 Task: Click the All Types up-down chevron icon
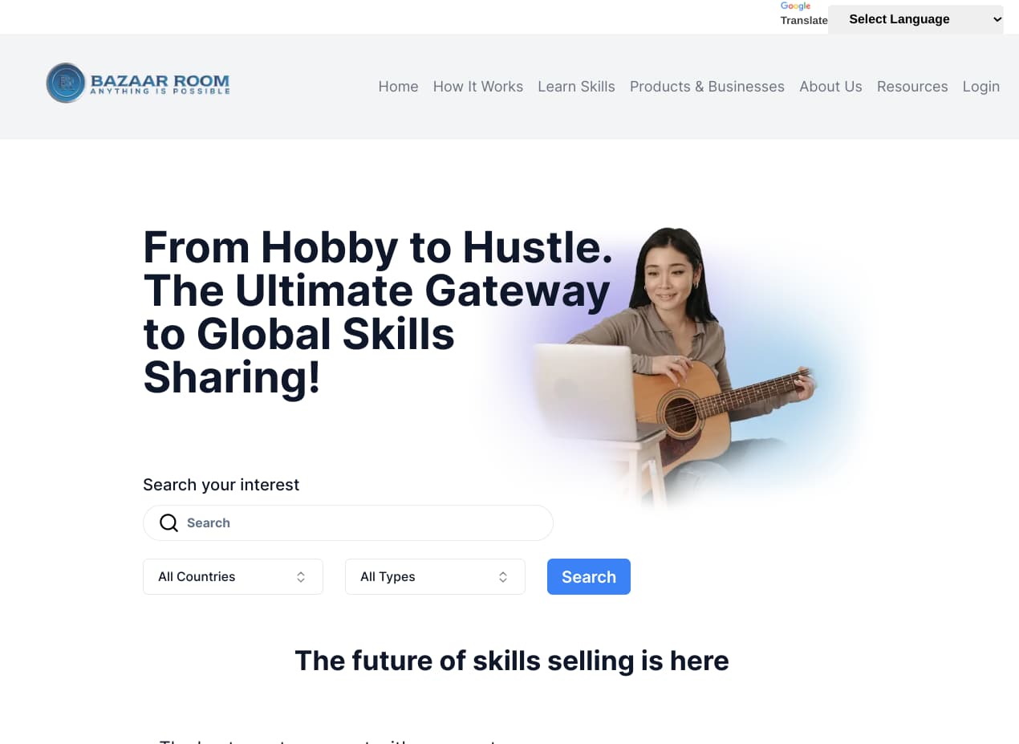pyautogui.click(x=503, y=577)
